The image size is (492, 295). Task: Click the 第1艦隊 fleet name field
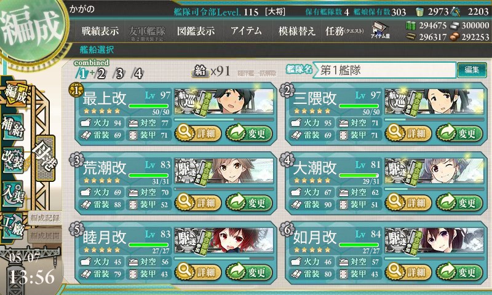coord(384,70)
